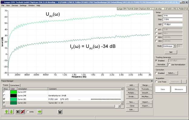Click the green right arrow icon
189x120 pixels.
[x=39, y=112]
